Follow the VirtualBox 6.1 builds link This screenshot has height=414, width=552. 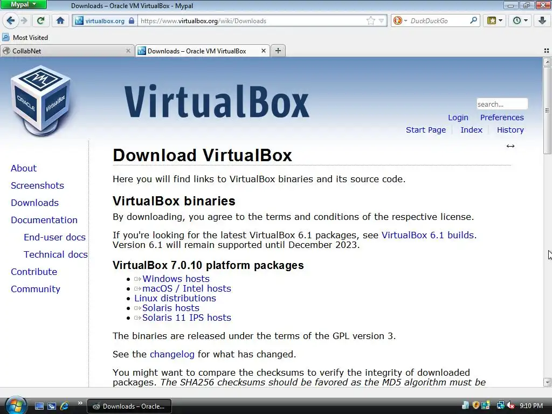coord(427,235)
